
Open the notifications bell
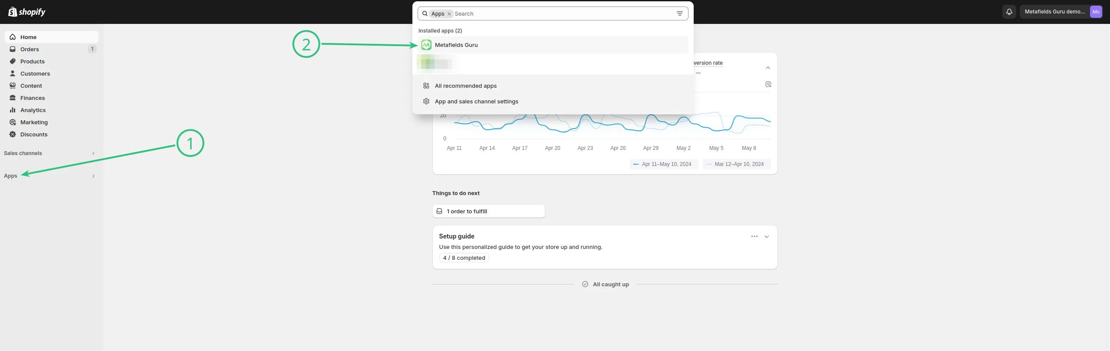[x=1009, y=12]
